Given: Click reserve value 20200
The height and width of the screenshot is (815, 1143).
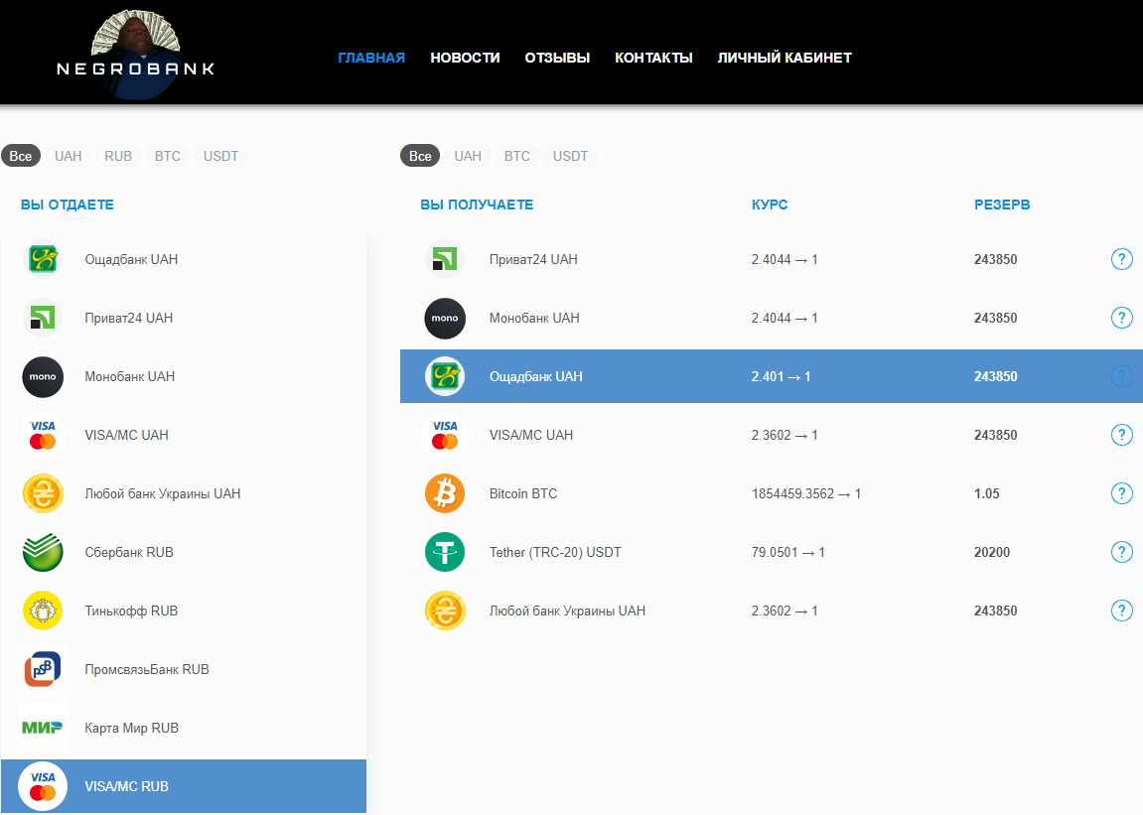Looking at the screenshot, I should pyautogui.click(x=992, y=553).
